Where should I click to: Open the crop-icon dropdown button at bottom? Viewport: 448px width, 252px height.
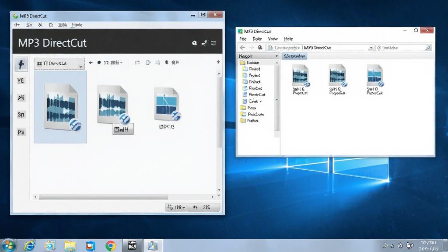click(x=176, y=207)
